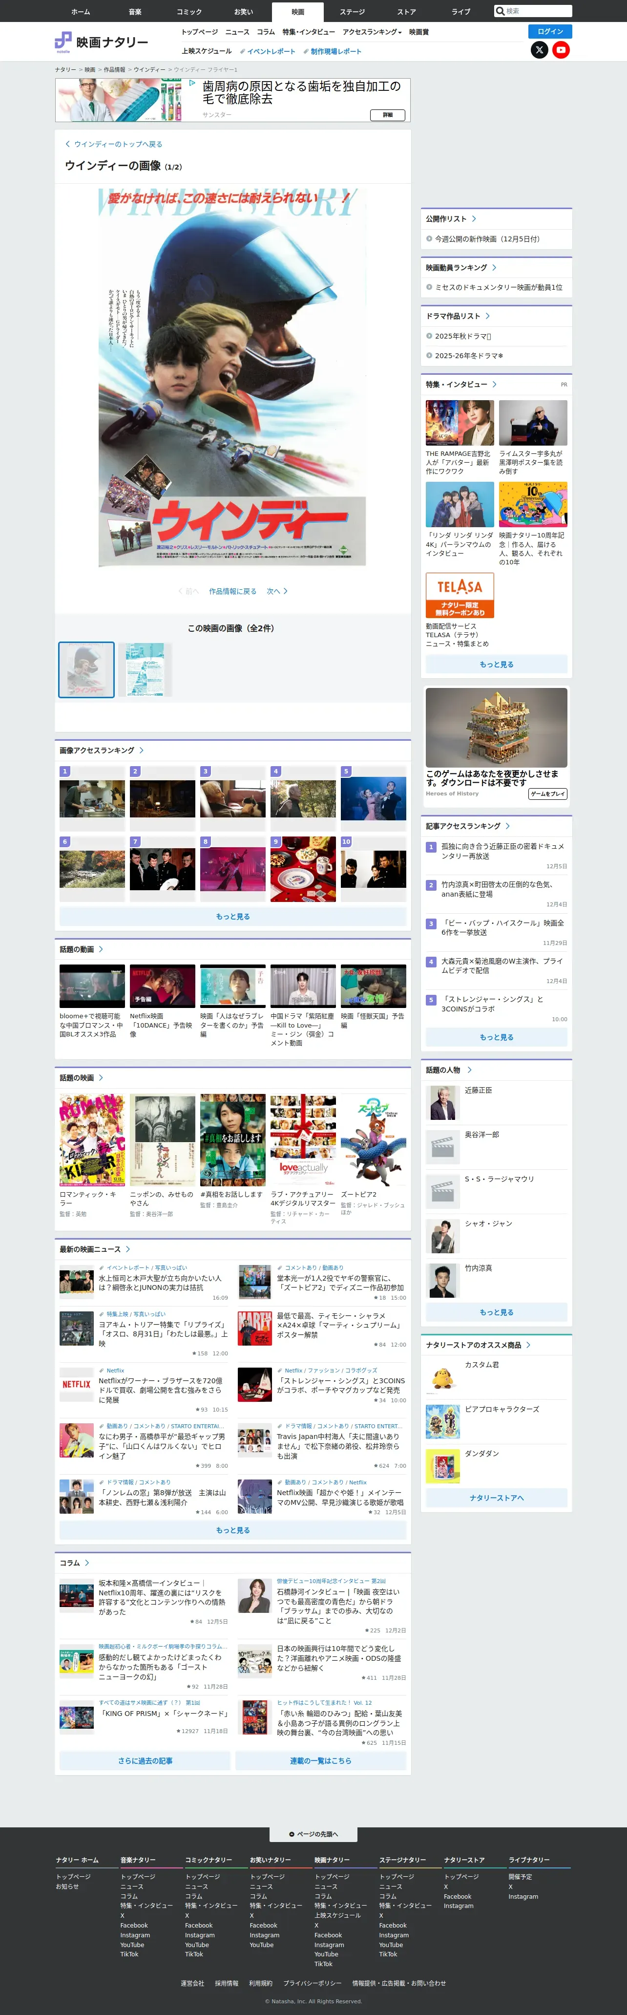The height and width of the screenshot is (2015, 627).
Task: Select the ステージ tab
Action: [352, 12]
